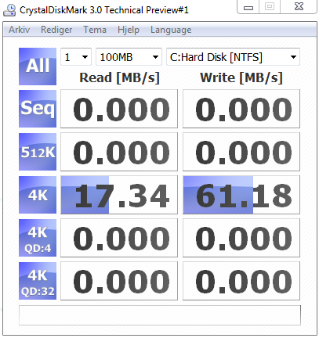319x338 pixels.
Task: Click the 4K write result 61.18
Action: (241, 195)
